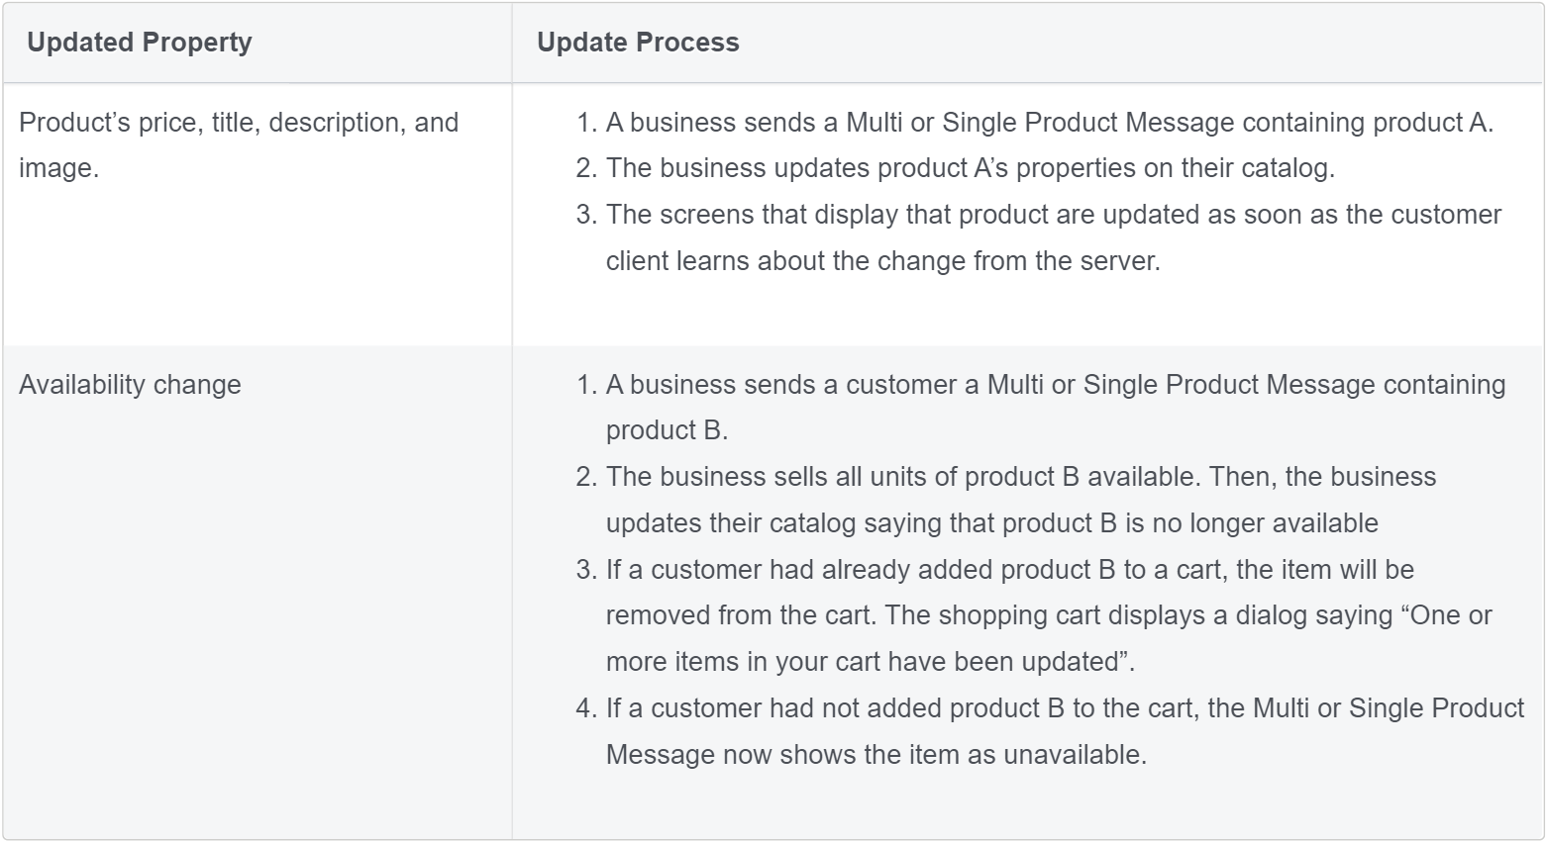The width and height of the screenshot is (1546, 842).
Task: Click the step 'updates product A's properties'
Action: click(x=956, y=168)
